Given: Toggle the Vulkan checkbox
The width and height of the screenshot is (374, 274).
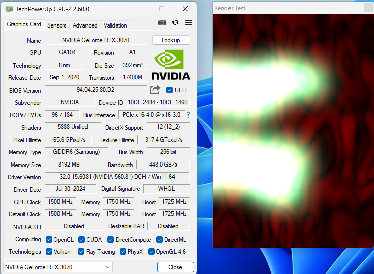Looking at the screenshot, I should (x=49, y=251).
